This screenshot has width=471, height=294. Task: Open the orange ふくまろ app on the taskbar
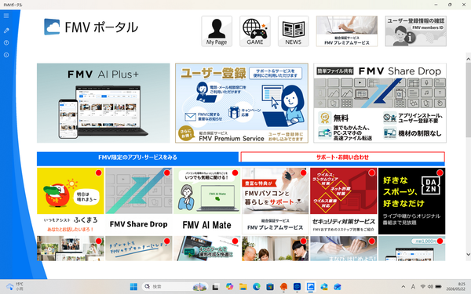point(283,287)
